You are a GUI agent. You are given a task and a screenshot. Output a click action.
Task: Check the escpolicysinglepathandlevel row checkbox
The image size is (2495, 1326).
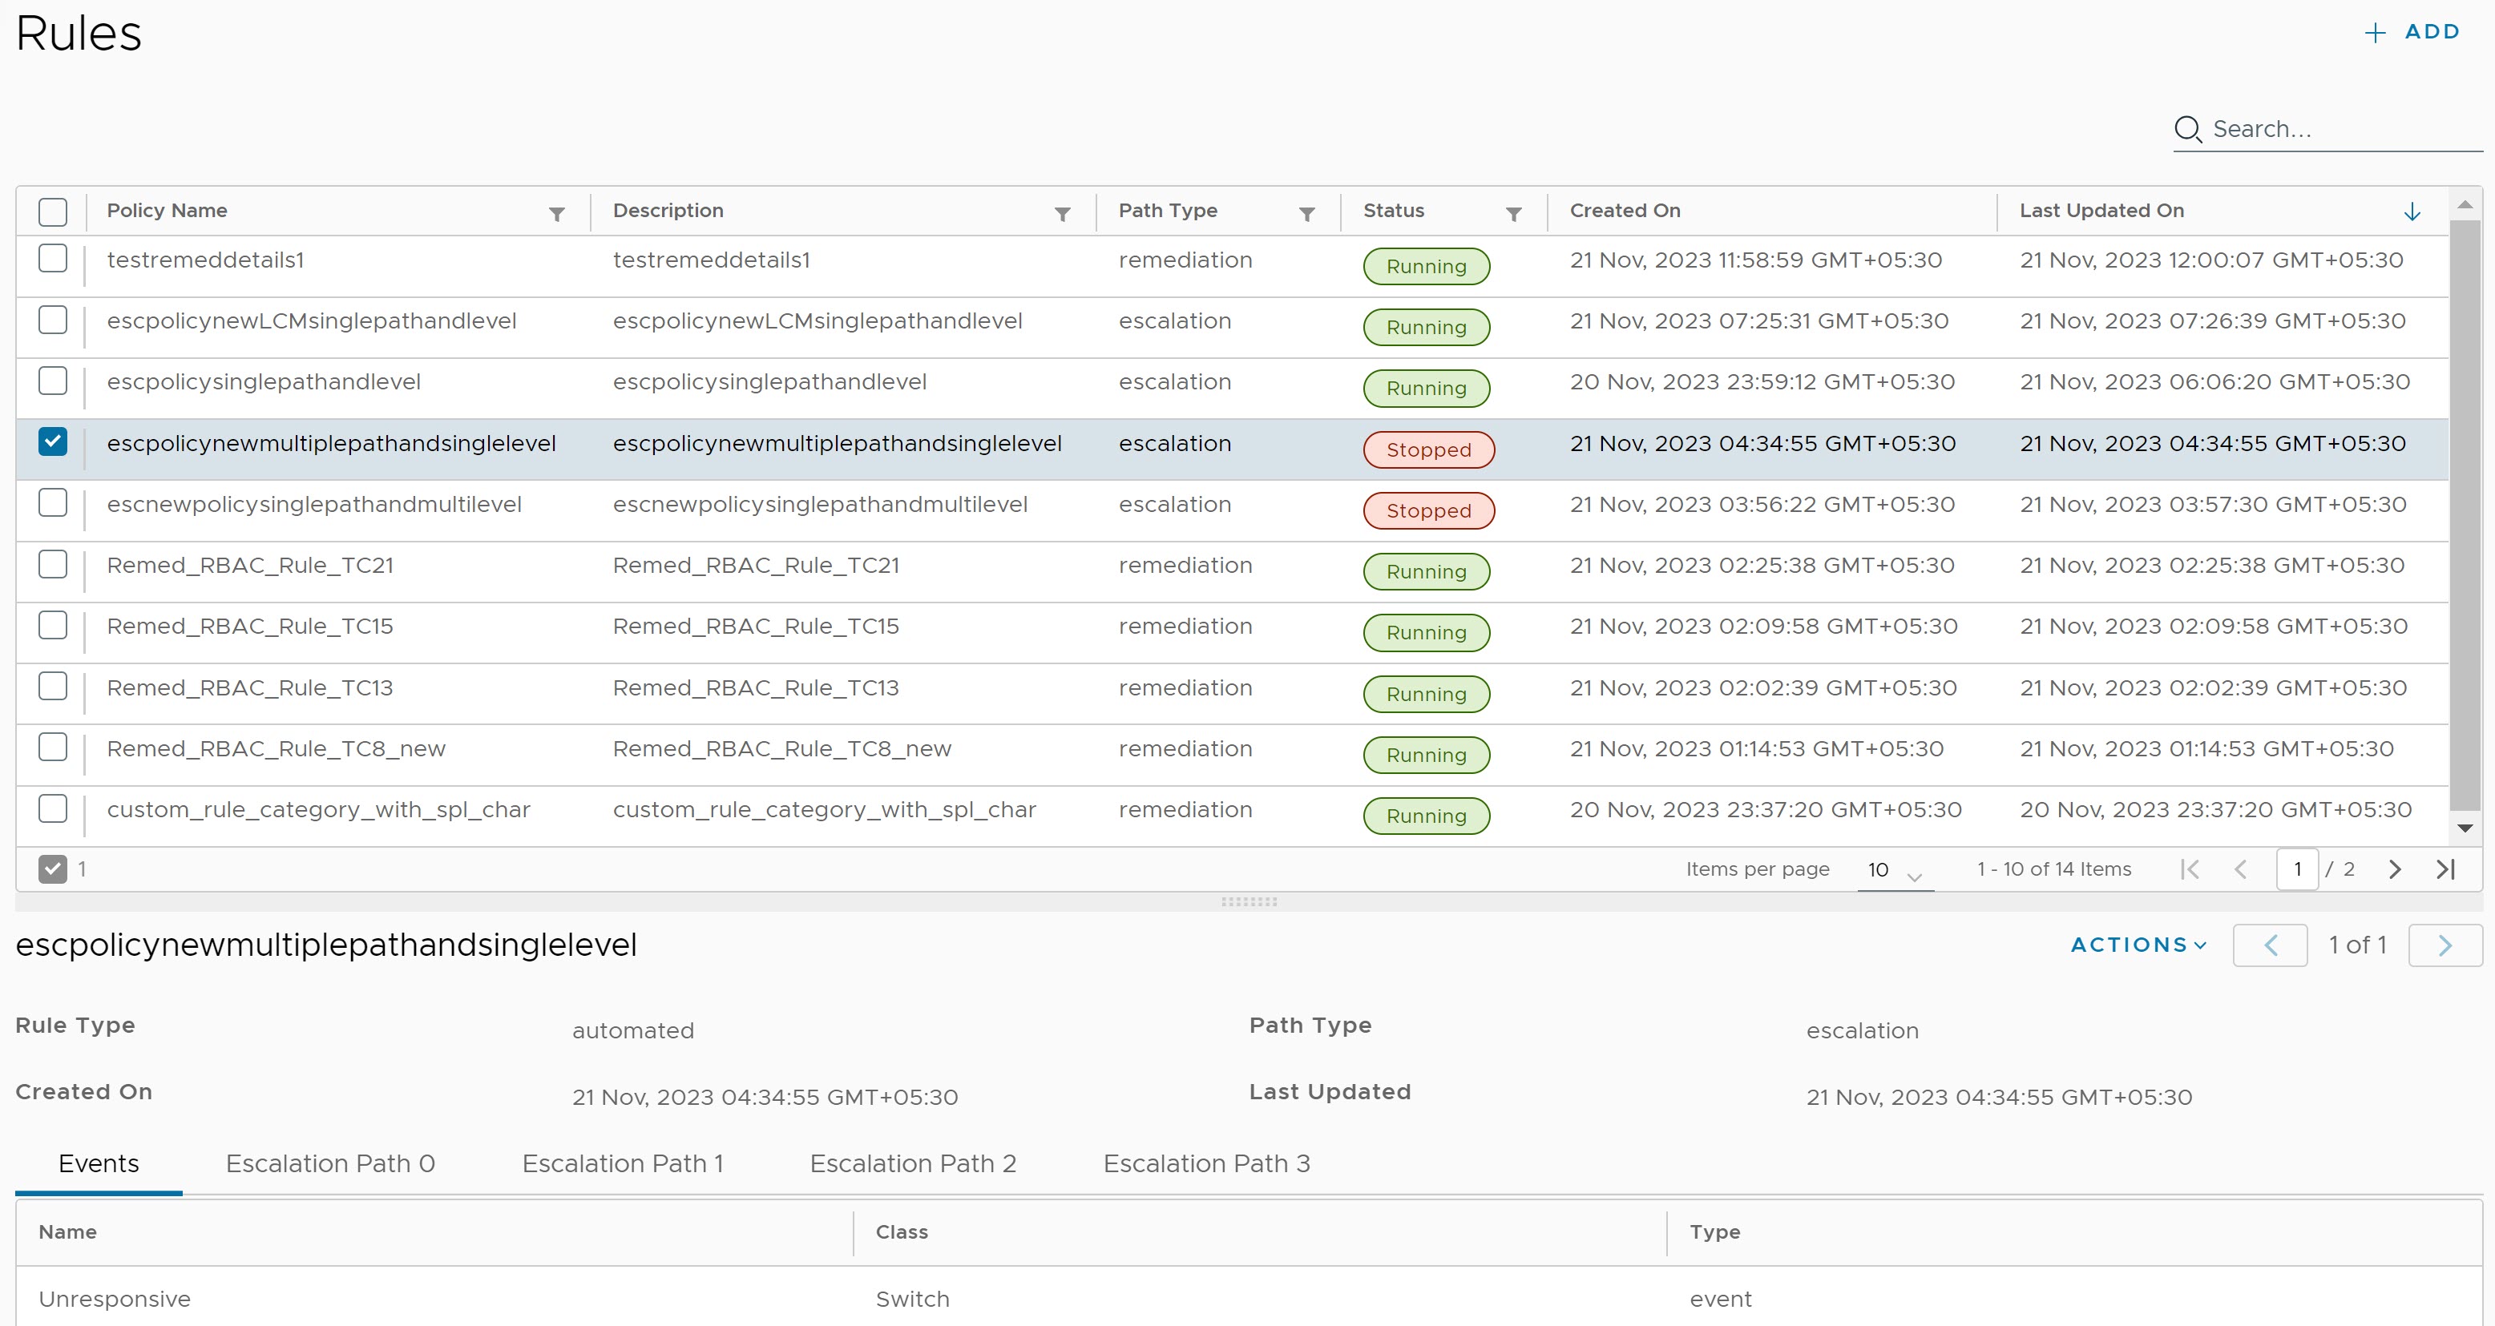52,381
